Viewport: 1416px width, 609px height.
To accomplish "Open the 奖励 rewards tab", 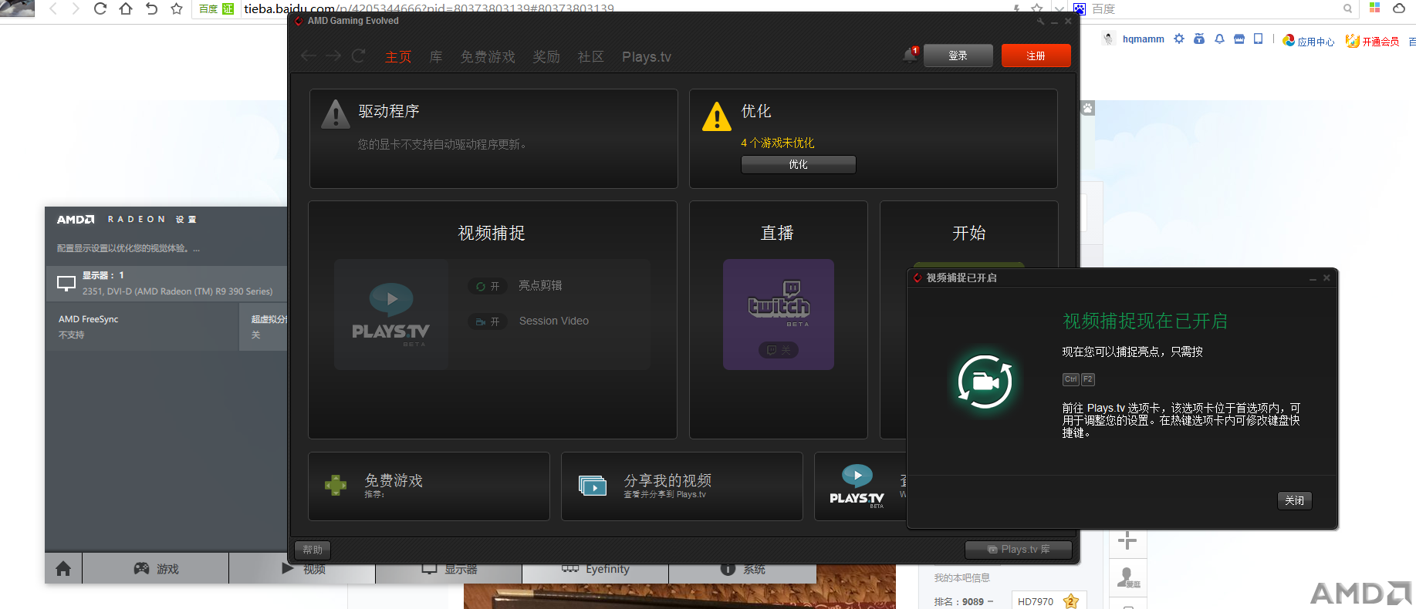I will click(x=546, y=57).
